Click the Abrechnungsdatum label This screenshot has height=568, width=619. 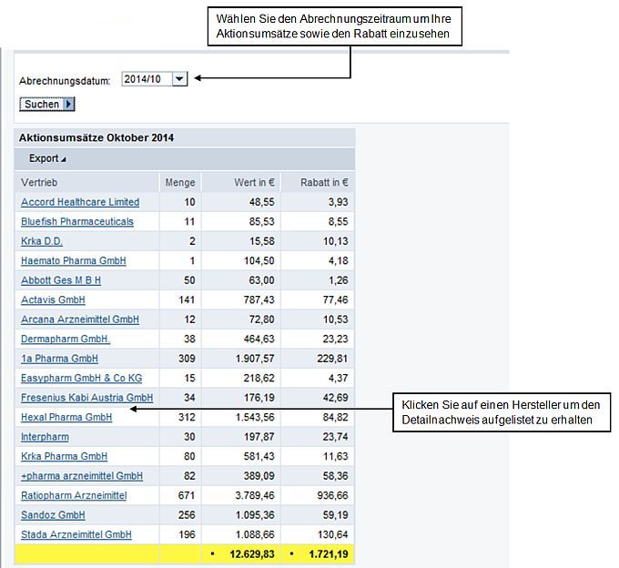65,81
